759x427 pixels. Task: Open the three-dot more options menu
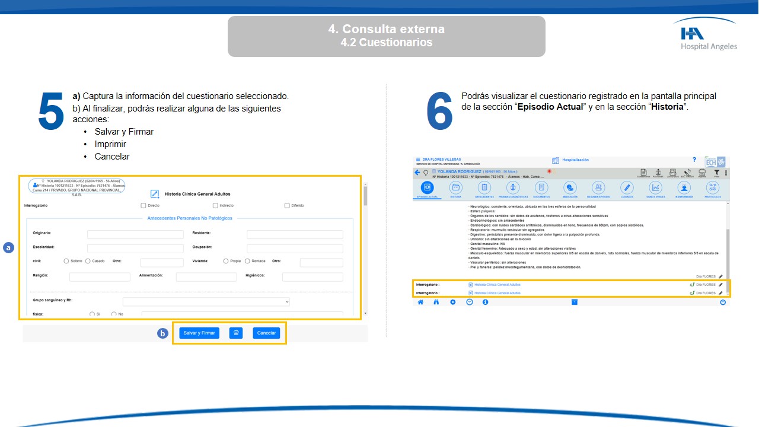(x=726, y=173)
